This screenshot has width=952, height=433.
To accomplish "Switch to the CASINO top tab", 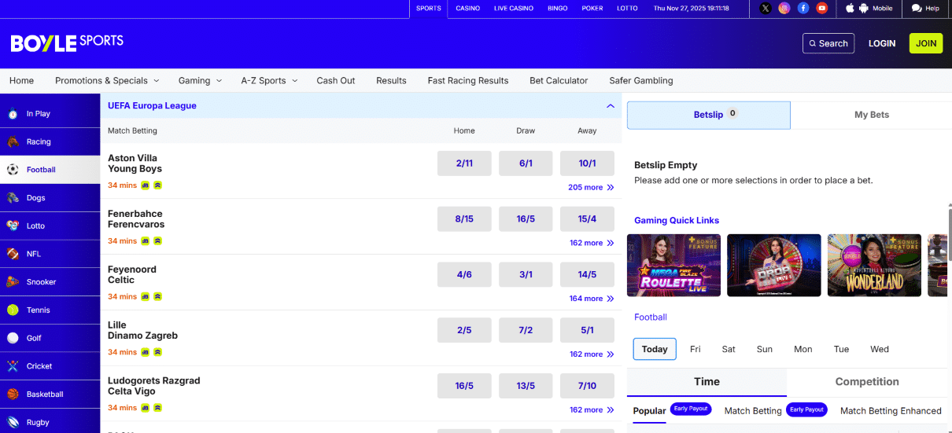I will coord(467,9).
